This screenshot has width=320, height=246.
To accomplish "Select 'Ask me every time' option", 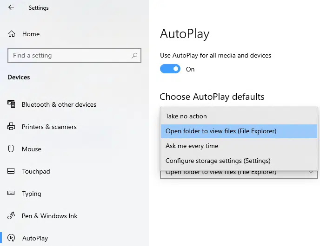I will (192, 146).
